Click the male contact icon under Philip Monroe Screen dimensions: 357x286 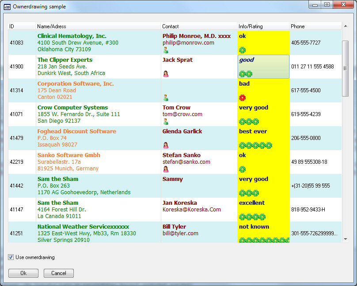click(166, 50)
